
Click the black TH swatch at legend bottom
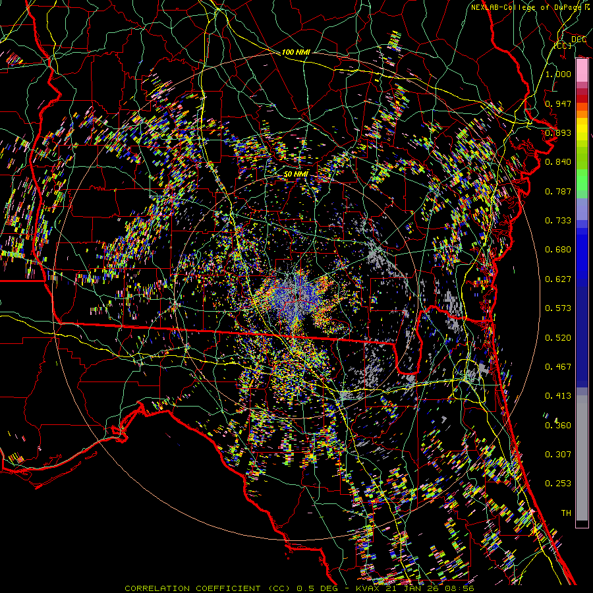(x=582, y=524)
